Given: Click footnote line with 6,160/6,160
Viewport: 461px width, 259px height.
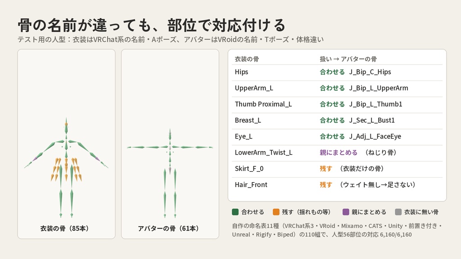Looking at the screenshot, I should click(321, 235).
